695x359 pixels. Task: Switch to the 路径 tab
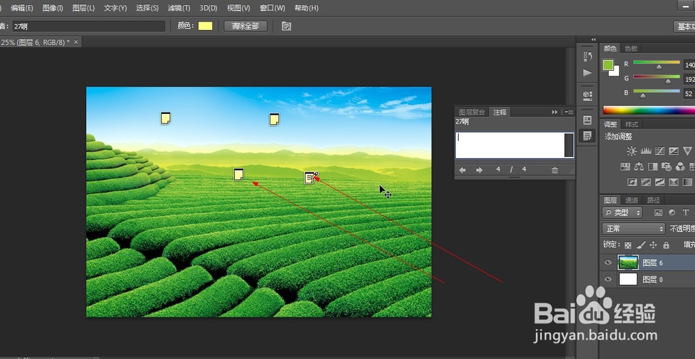pyautogui.click(x=653, y=200)
